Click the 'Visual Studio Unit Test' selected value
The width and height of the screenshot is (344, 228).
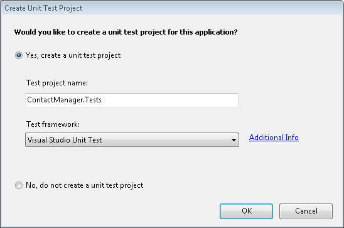tap(65, 140)
